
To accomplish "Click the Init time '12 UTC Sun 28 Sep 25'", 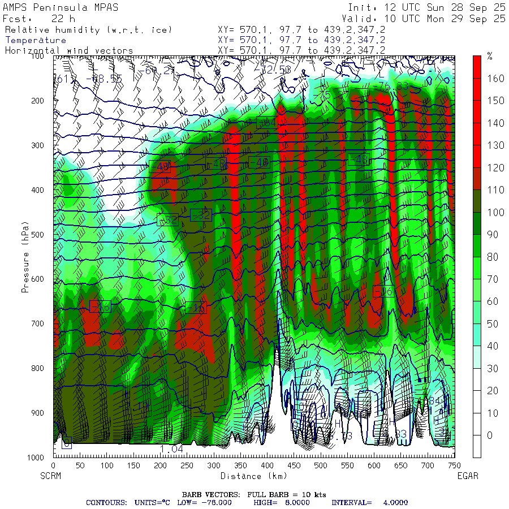I will (445, 7).
